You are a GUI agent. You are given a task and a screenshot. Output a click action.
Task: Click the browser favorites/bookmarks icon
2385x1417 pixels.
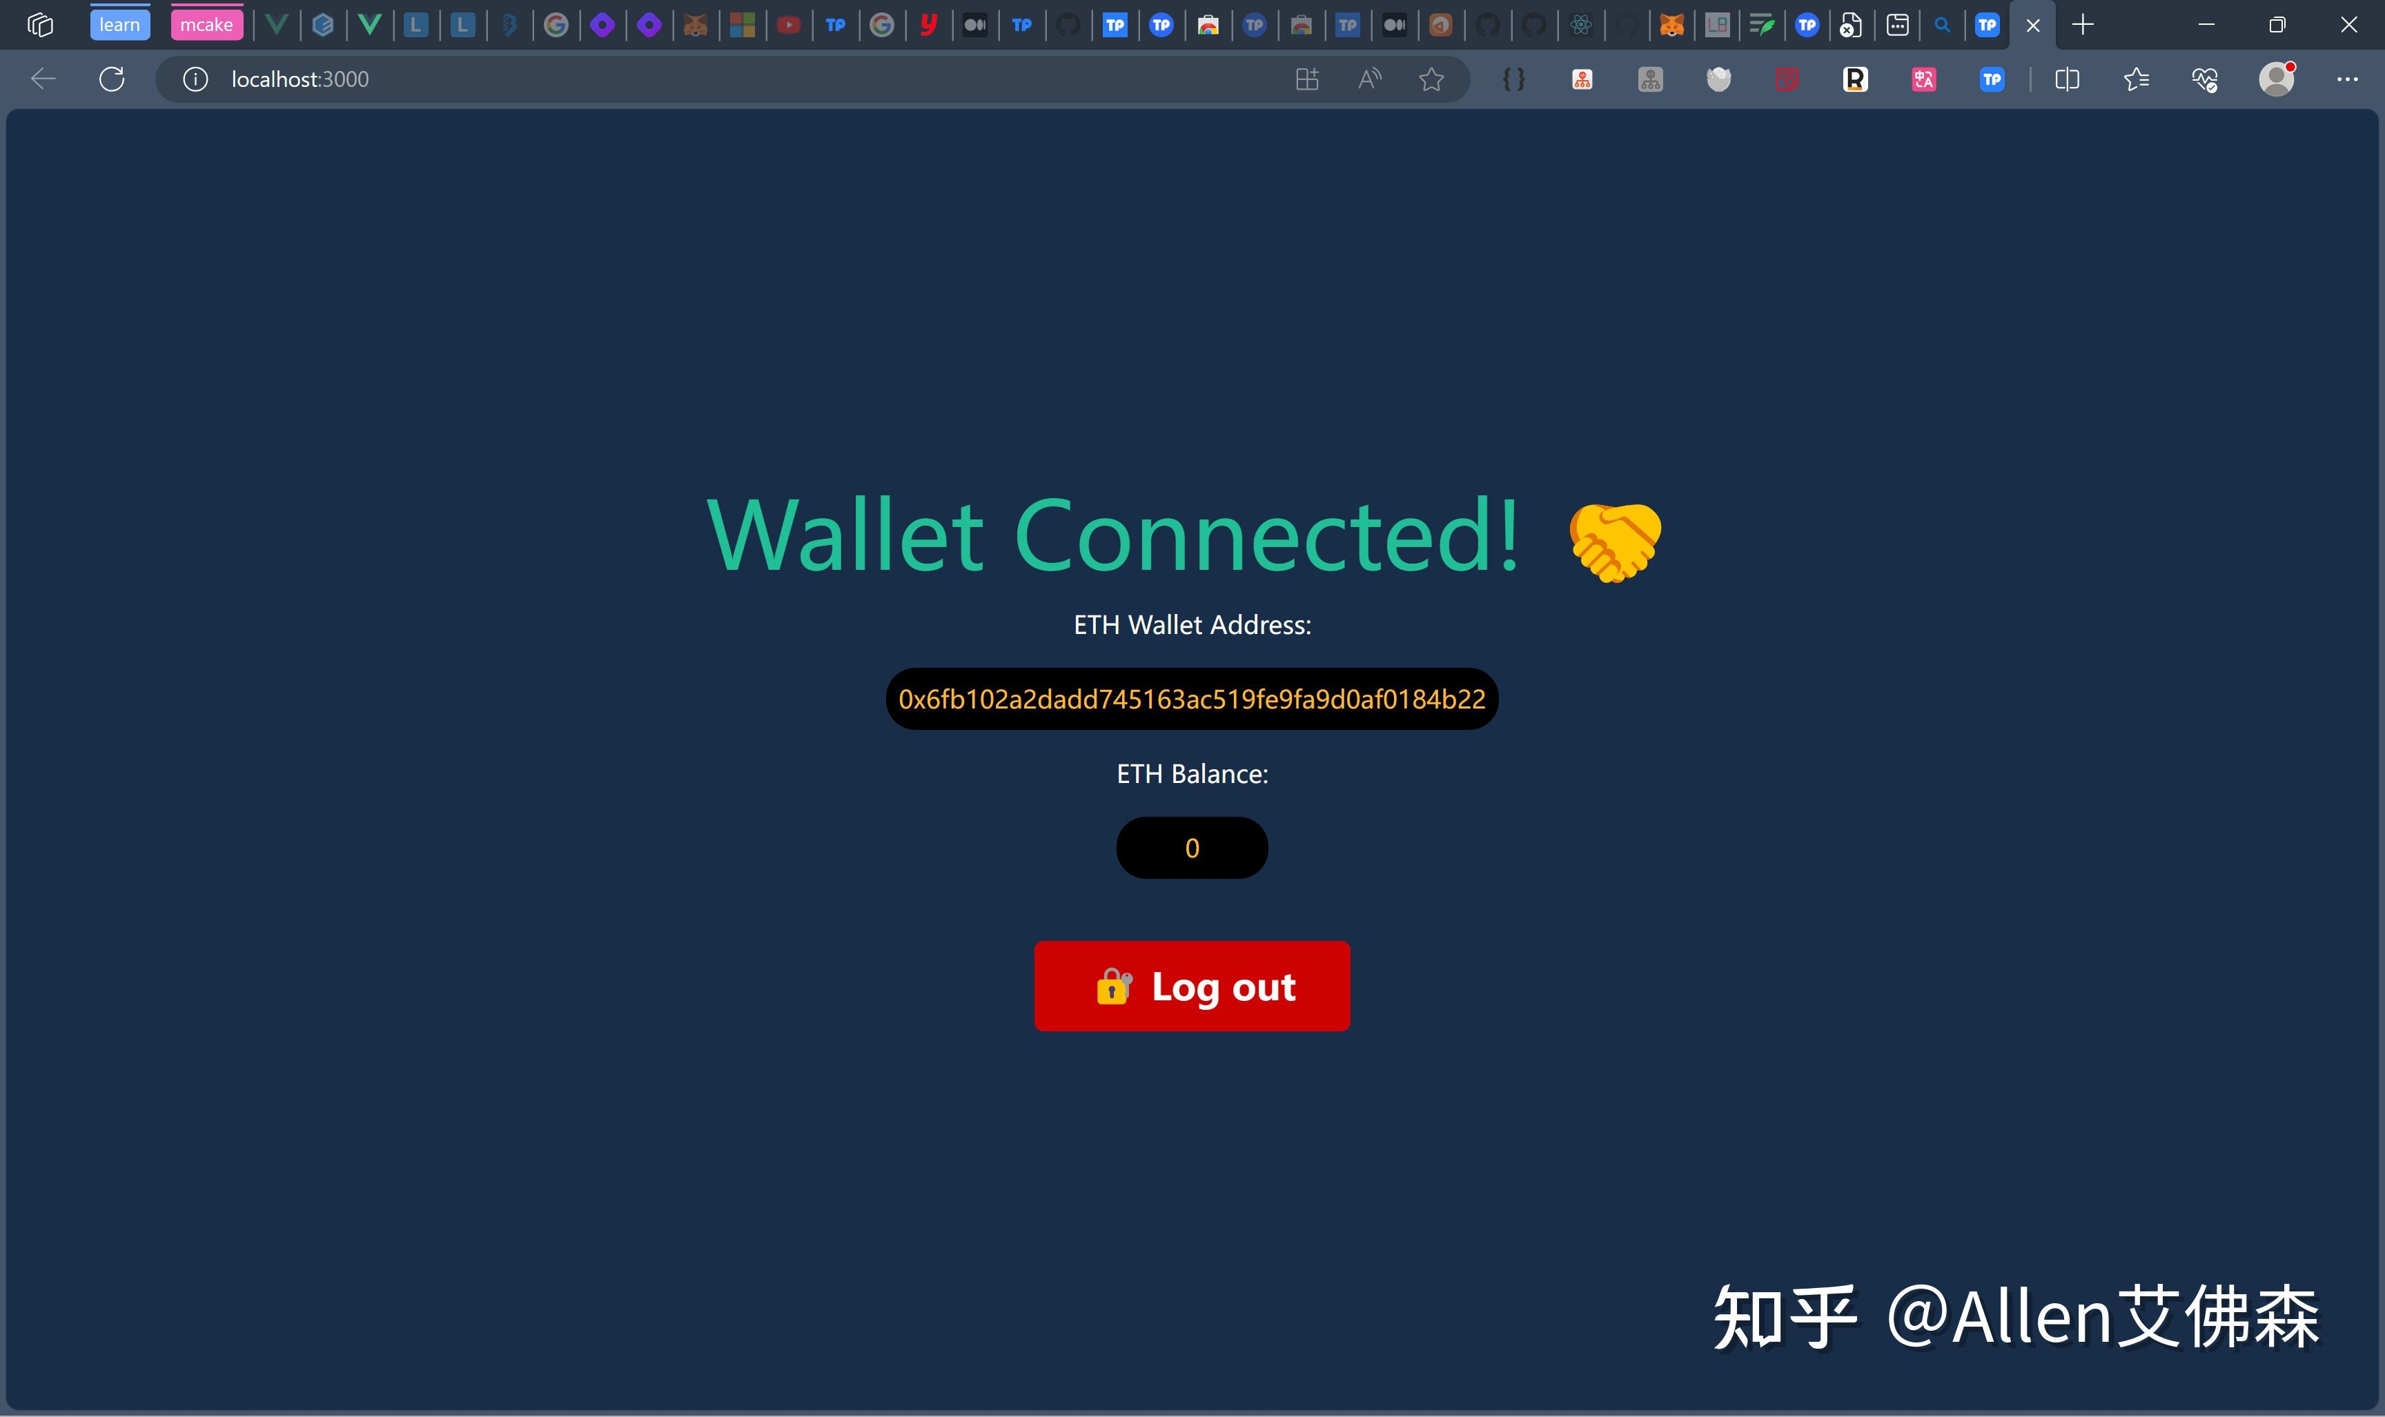point(1432,79)
